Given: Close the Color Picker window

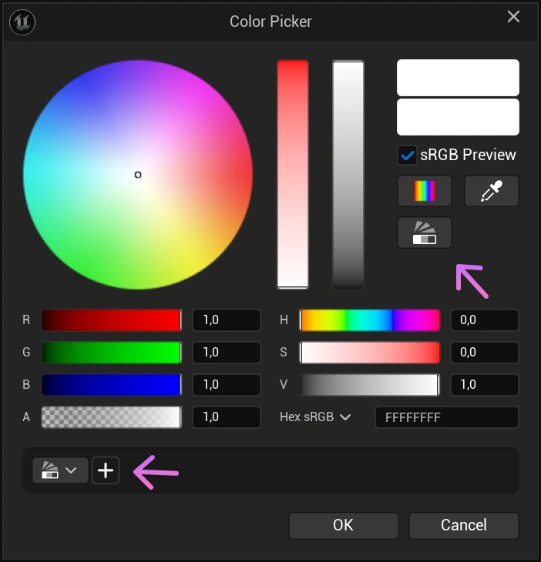Looking at the screenshot, I should coord(514,16).
